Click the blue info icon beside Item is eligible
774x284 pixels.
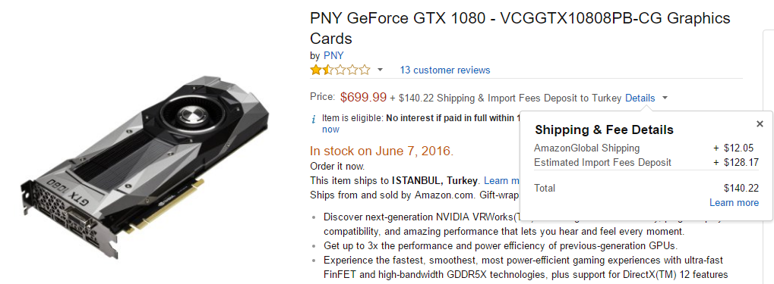[x=313, y=119]
